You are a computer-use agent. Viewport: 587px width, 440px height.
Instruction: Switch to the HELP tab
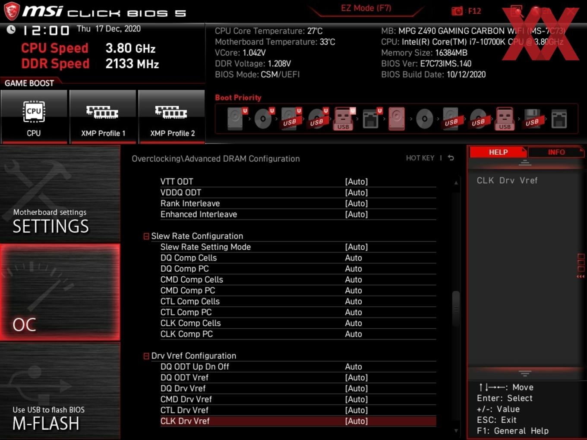[498, 152]
